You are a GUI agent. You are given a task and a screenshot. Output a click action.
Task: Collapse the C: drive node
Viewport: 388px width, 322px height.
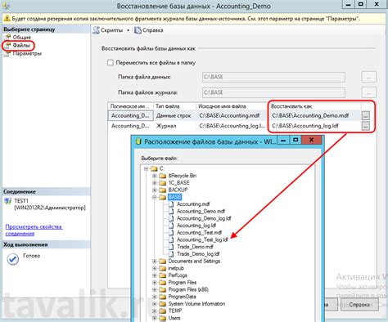coord(147,168)
